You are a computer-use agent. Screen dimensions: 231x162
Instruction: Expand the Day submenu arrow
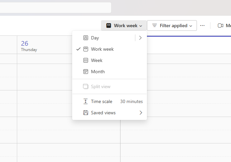(140, 38)
